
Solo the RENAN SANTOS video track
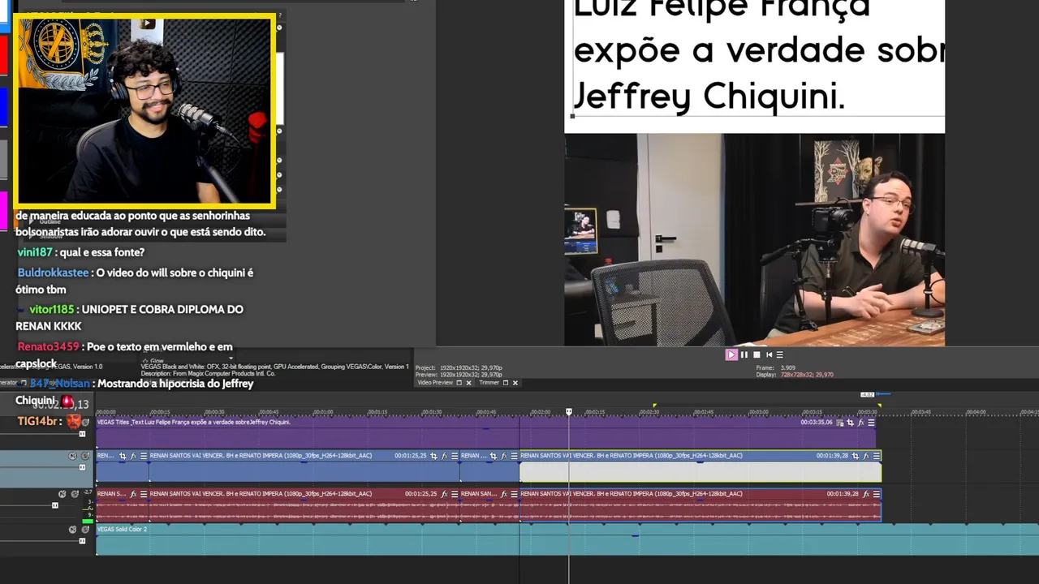(x=85, y=456)
